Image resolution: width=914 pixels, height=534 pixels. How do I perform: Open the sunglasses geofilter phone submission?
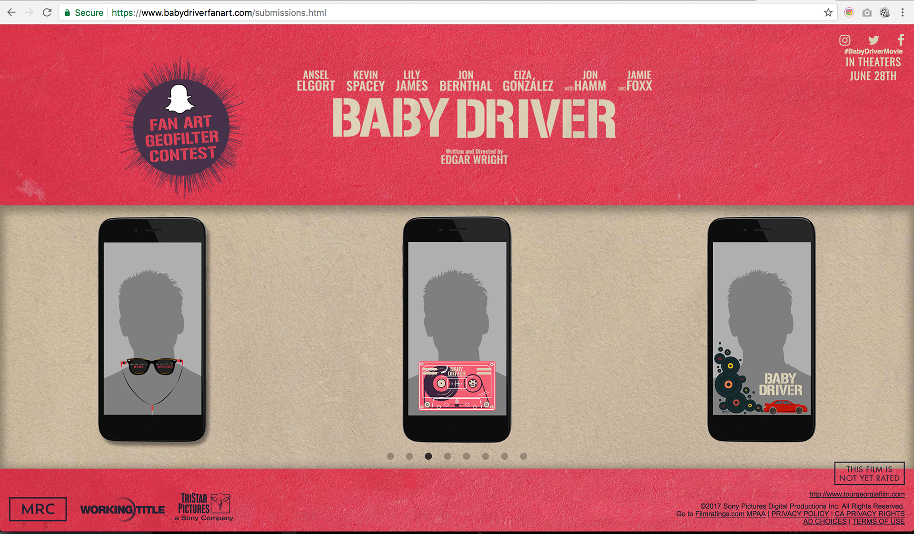click(152, 329)
